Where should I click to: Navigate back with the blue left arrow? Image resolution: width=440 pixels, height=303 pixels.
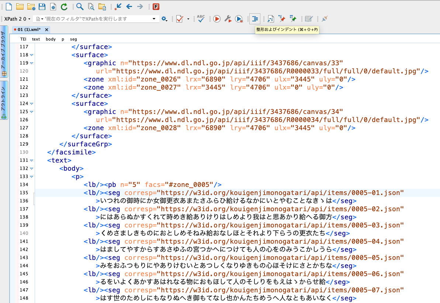click(129, 7)
